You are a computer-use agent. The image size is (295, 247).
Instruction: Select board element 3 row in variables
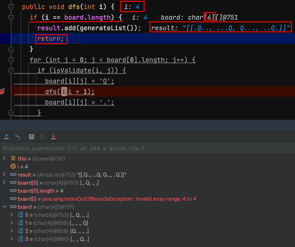[x=55, y=239]
